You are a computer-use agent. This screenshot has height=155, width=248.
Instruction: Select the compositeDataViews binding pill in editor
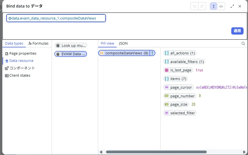click(x=56, y=18)
